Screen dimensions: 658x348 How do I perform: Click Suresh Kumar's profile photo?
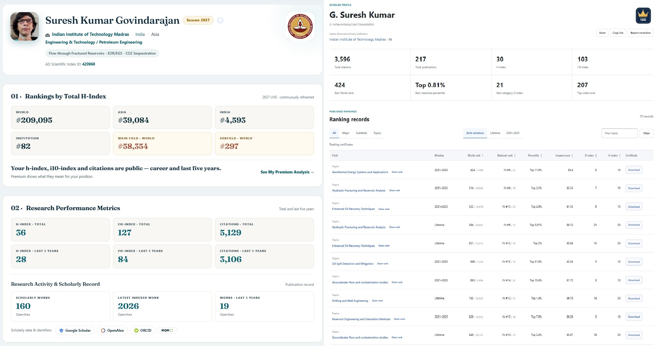click(x=25, y=26)
